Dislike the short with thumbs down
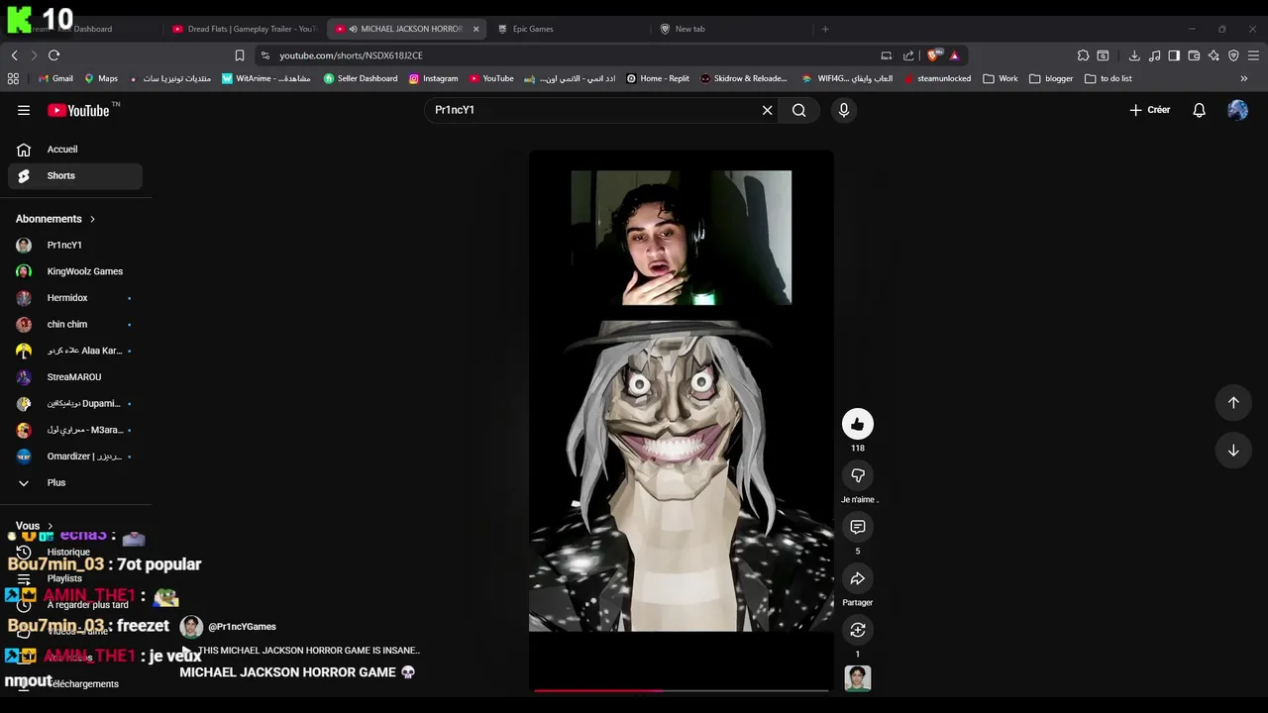The image size is (1268, 713). (858, 475)
